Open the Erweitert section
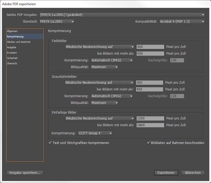The width and height of the screenshot is (211, 183). click(x=25, y=53)
